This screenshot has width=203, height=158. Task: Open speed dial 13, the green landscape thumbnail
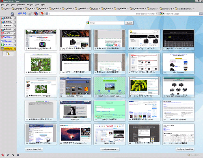(x=110, y=87)
